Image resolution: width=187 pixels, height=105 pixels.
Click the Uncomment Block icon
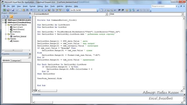[134, 10]
